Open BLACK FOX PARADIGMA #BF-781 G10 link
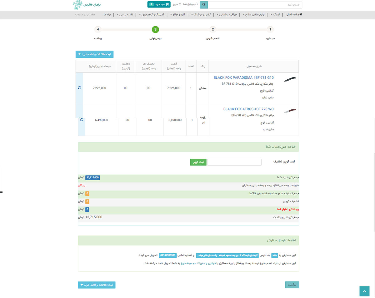This screenshot has width=375, height=298. click(x=243, y=78)
